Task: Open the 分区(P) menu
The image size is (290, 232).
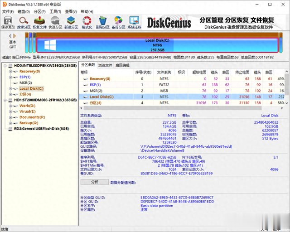Action: pos(39,12)
